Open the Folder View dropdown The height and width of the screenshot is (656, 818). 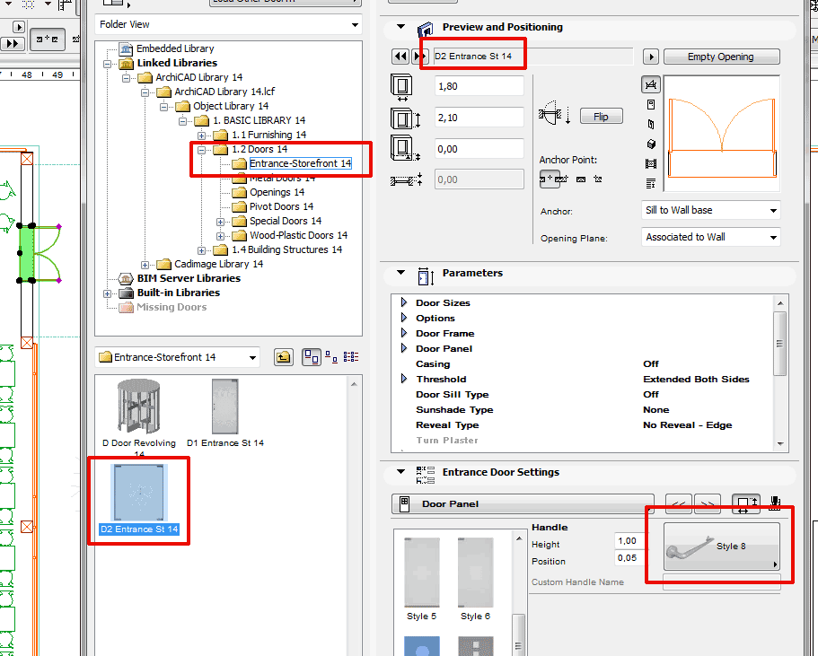tap(228, 24)
